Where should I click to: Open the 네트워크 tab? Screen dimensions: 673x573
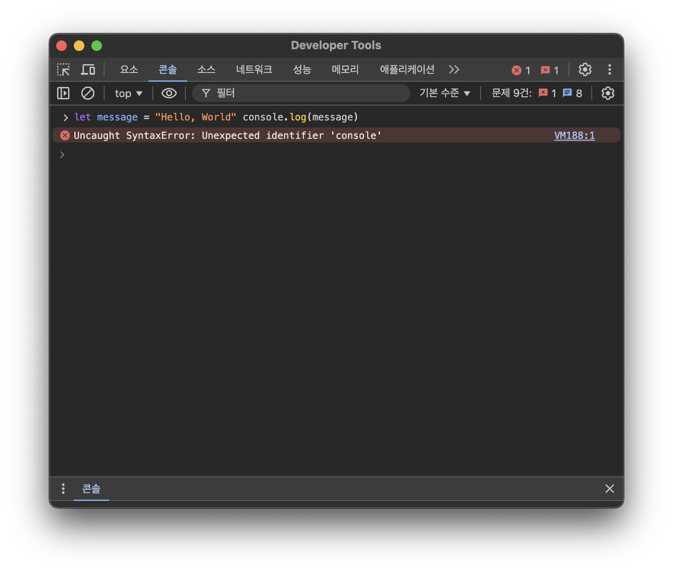pos(254,69)
